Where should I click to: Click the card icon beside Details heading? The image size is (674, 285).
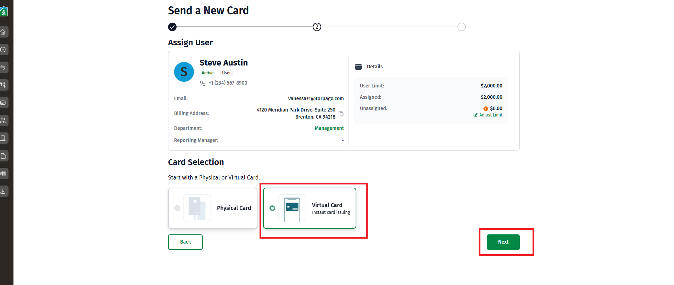click(x=358, y=67)
